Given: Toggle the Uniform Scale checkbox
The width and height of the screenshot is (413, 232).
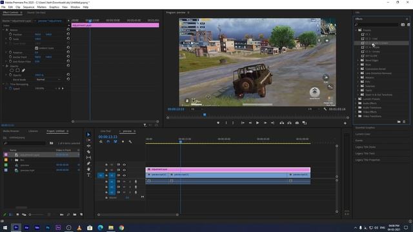Looking at the screenshot, I should coord(36,48).
